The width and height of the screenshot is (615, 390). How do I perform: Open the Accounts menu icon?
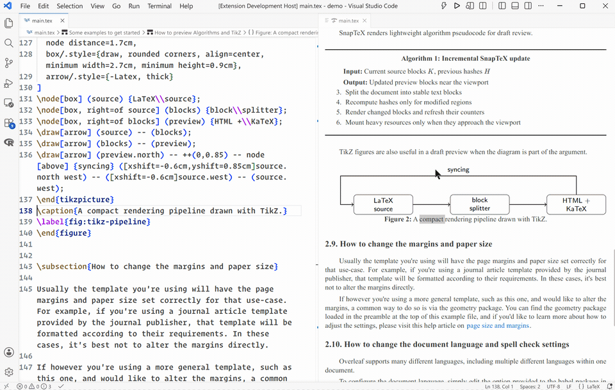[8, 352]
